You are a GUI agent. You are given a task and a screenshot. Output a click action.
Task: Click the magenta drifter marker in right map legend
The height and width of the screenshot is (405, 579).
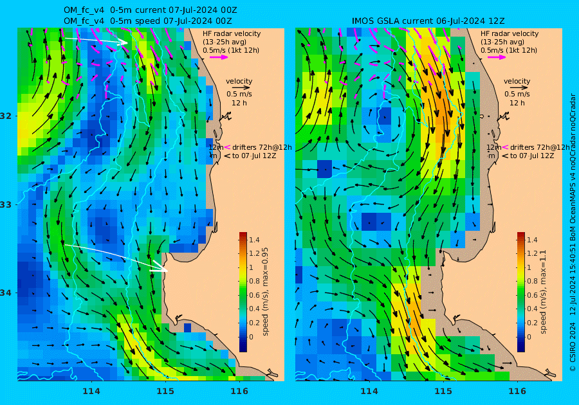tap(505, 147)
